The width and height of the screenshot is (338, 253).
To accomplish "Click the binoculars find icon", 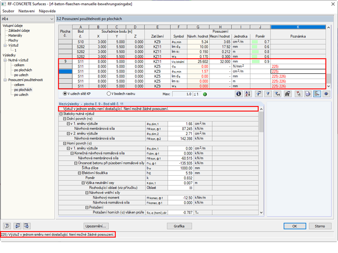I will [288, 94].
